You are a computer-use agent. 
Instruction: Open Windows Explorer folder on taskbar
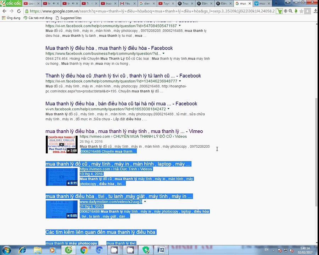pos(38,250)
